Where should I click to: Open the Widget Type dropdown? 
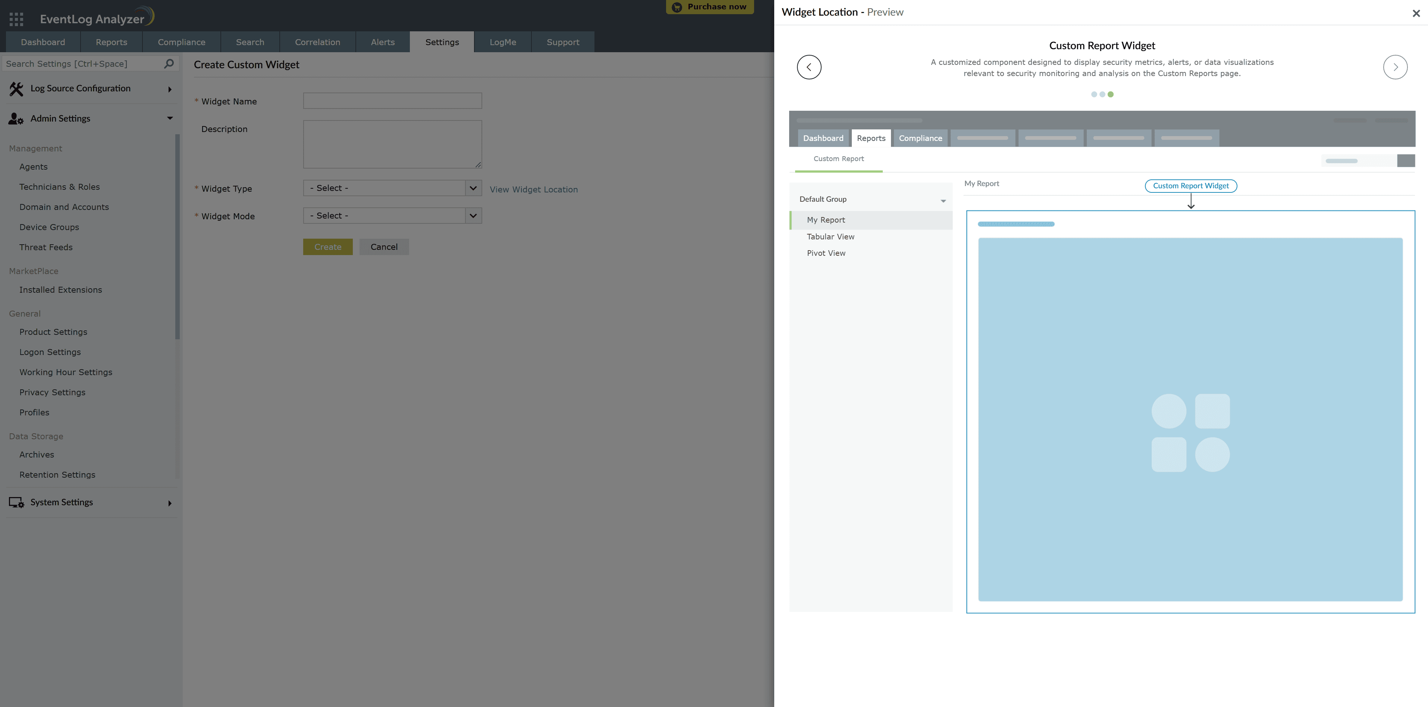point(392,188)
